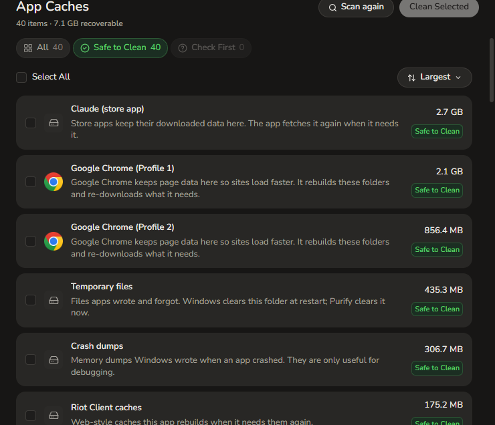
Task: Click Safe to Clean badge for Crash dumps
Action: (x=437, y=368)
